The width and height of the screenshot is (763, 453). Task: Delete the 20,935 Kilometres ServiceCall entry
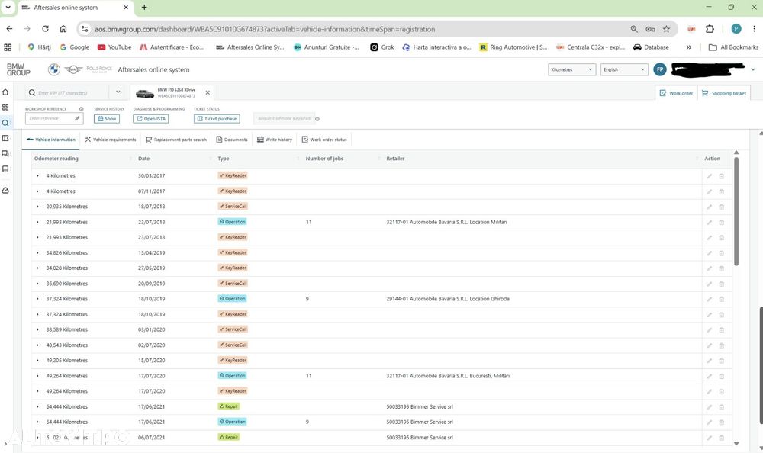722,207
